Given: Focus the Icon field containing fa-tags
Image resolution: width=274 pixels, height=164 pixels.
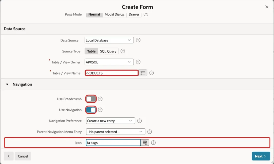Looking at the screenshot, I should click(113, 143).
